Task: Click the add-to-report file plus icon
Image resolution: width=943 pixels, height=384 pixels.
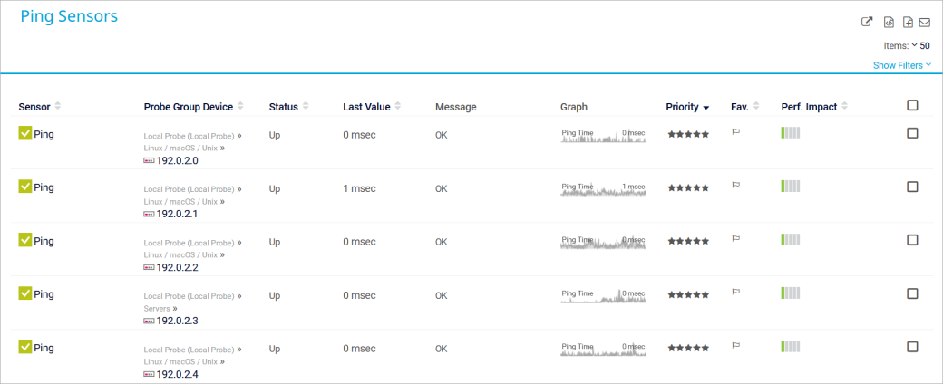Action: tap(908, 23)
